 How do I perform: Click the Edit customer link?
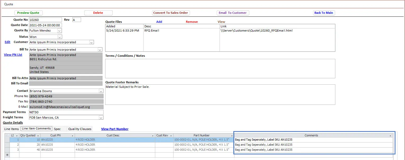[x=8, y=42]
